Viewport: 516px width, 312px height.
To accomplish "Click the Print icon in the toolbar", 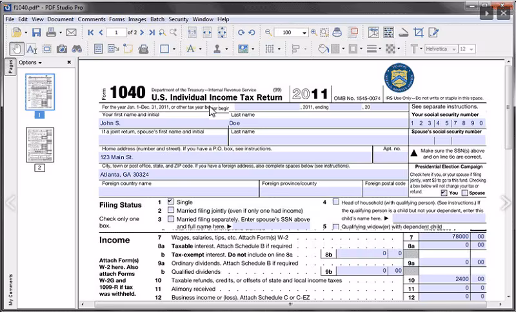I will click(x=51, y=32).
